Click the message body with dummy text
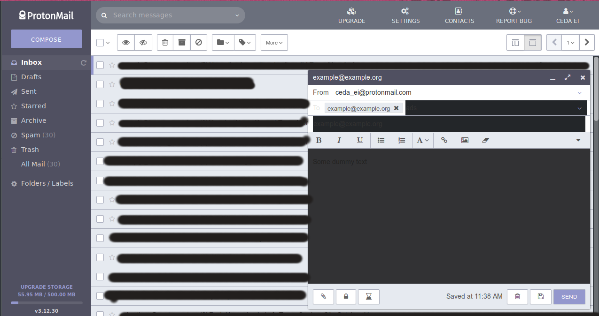 (x=449, y=216)
